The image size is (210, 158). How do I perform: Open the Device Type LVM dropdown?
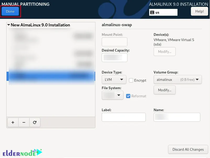tap(114, 80)
